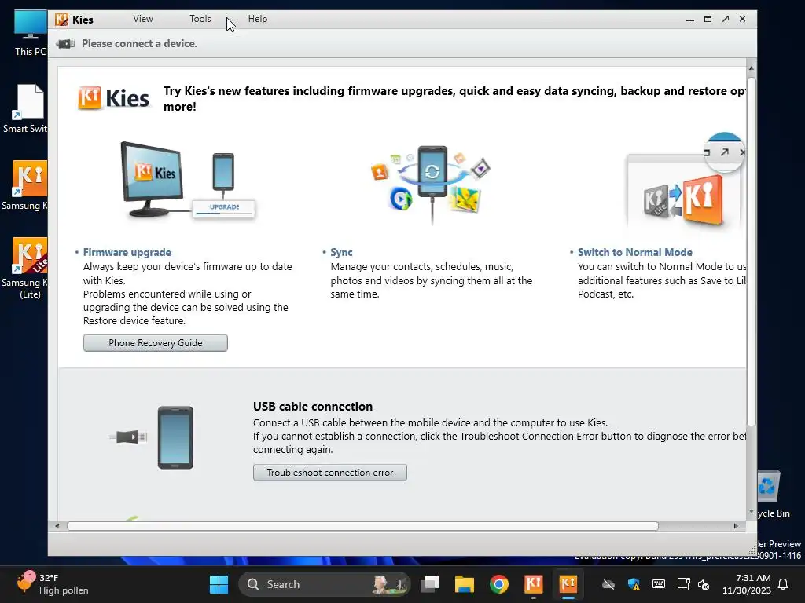Open Samsung Kies (Lite) desktop shortcut
Image resolution: width=805 pixels, height=603 pixels.
(26, 269)
